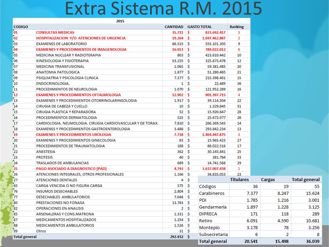Click the amount 3.637.007.438
The image size is (329, 247).
(214, 168)
